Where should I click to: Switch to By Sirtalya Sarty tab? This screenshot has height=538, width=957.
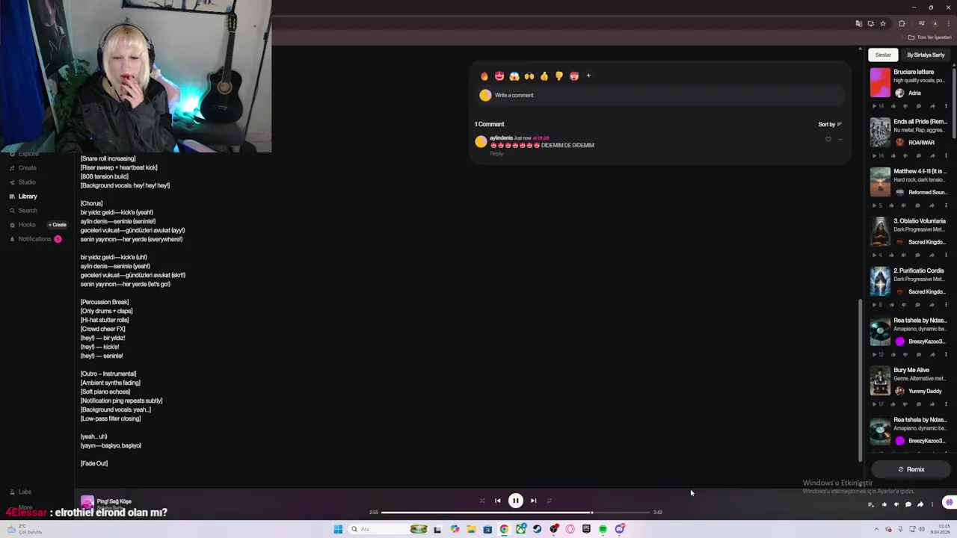tap(926, 55)
